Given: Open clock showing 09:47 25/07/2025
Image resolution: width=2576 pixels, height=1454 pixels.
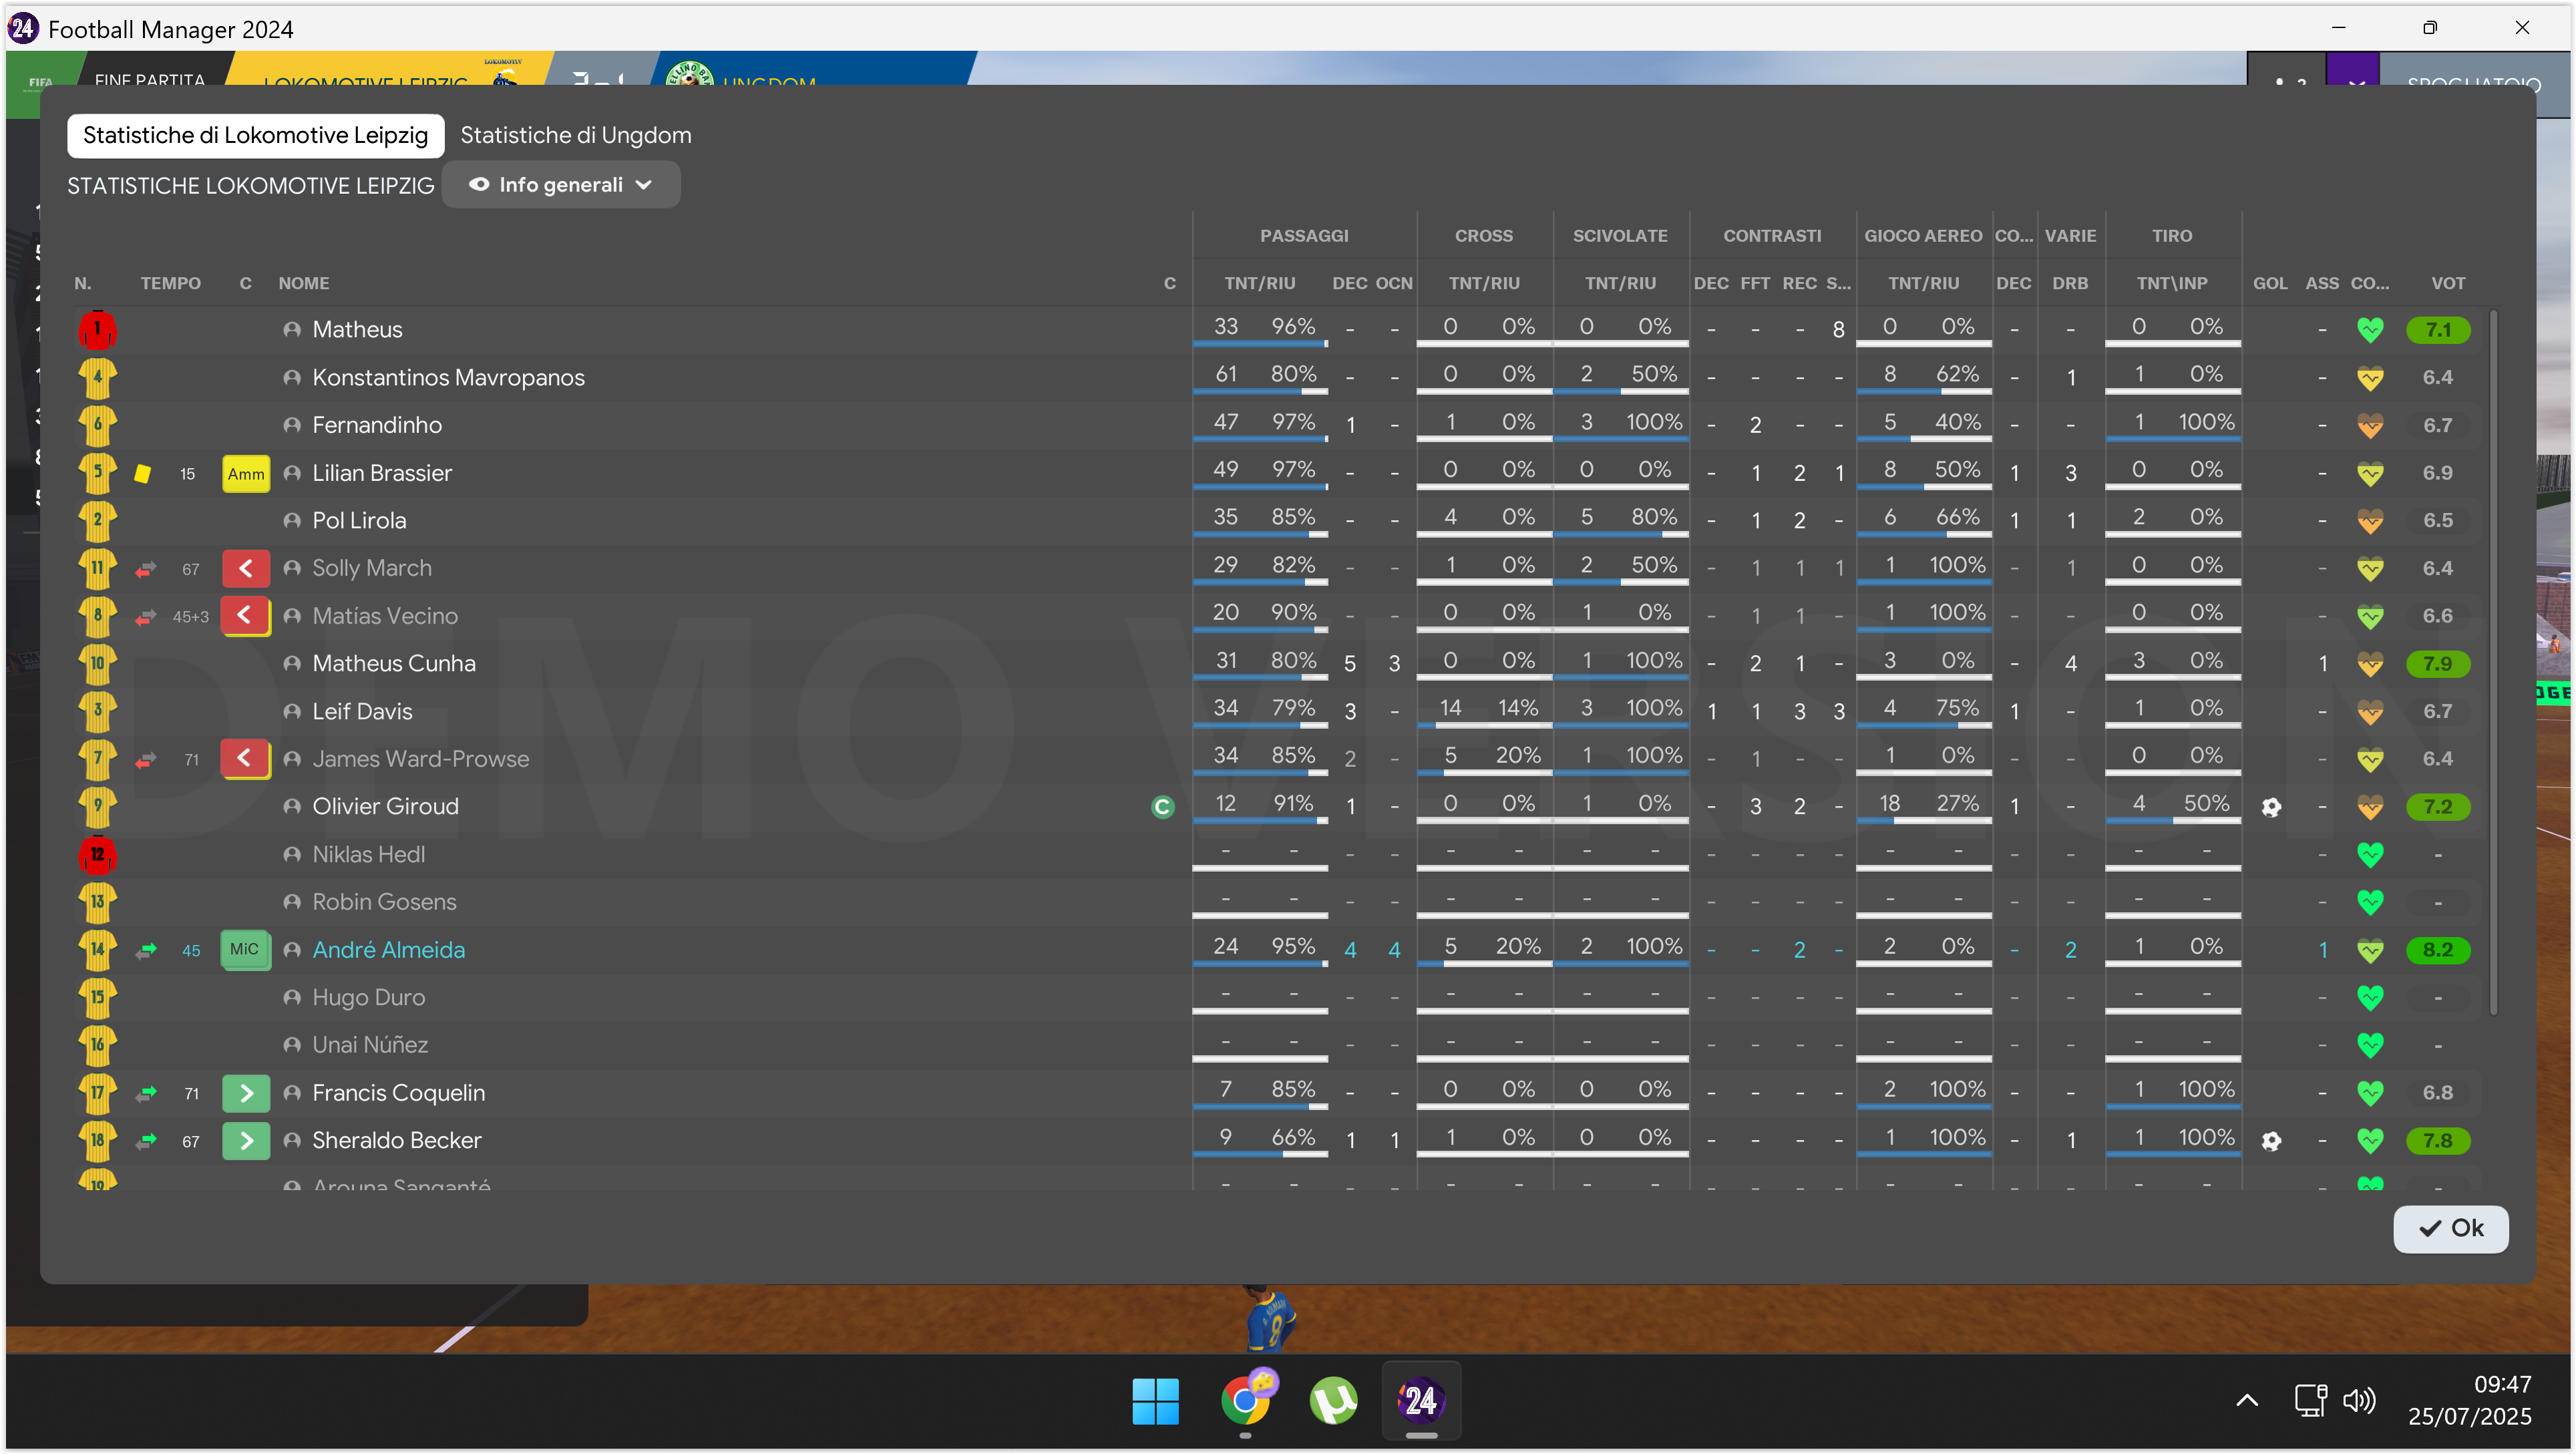Looking at the screenshot, I should [x=2469, y=1401].
